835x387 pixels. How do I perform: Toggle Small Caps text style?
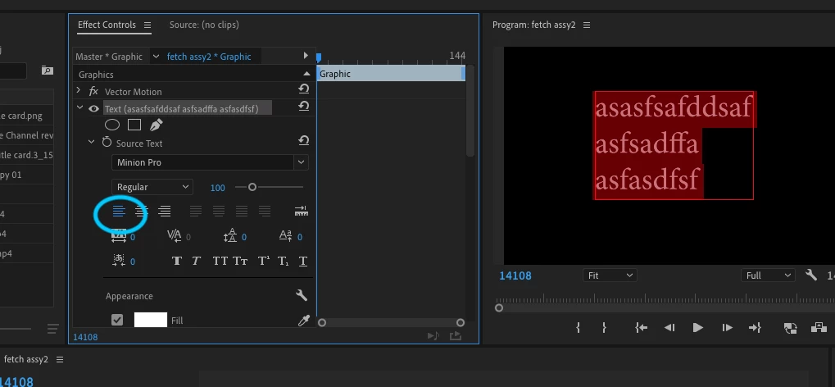tap(240, 261)
